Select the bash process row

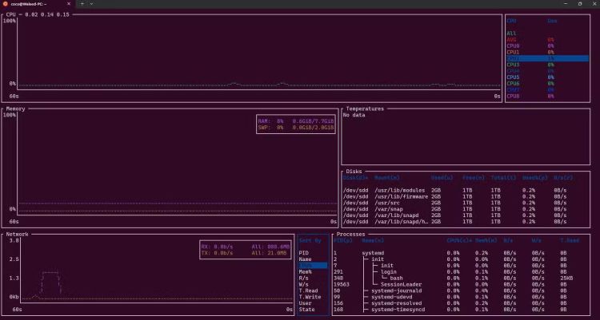coord(396,278)
